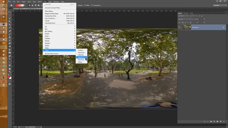Choose Reflected Gradient style icon
Image resolution: width=228 pixels, height=128 pixels.
click(x=38, y=5)
